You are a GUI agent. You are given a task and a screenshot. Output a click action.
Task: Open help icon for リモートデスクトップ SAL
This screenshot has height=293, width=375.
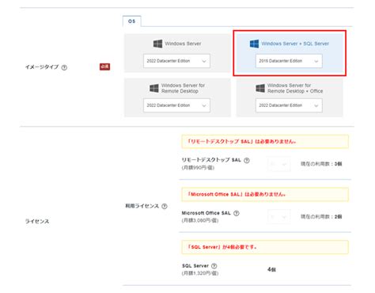tap(247, 160)
